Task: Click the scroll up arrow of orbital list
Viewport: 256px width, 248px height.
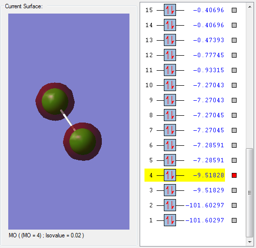Action: click(x=250, y=7)
